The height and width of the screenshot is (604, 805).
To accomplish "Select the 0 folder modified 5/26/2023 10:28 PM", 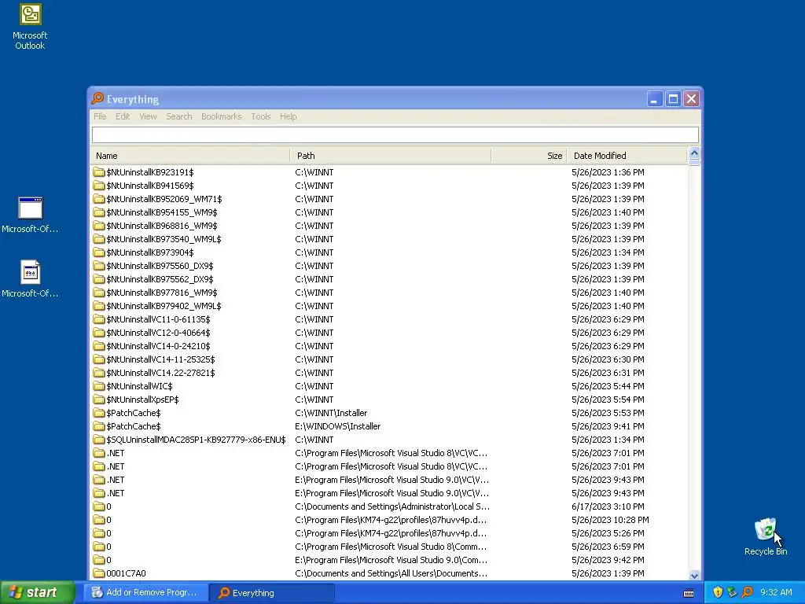I will 388,520.
